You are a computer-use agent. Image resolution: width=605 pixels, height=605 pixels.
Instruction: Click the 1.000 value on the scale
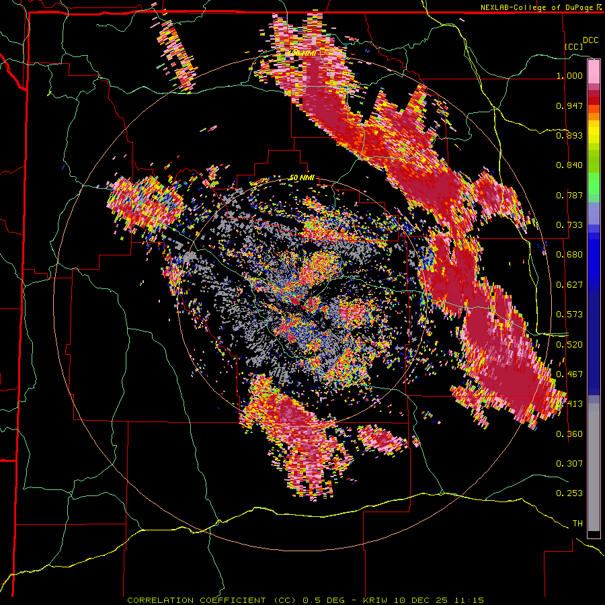569,75
